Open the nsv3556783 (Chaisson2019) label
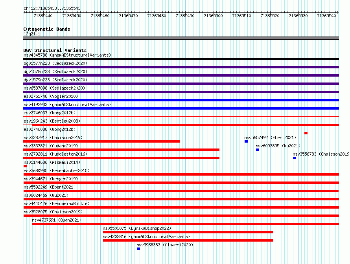Viewport: 350px width, 264px height. [321, 154]
